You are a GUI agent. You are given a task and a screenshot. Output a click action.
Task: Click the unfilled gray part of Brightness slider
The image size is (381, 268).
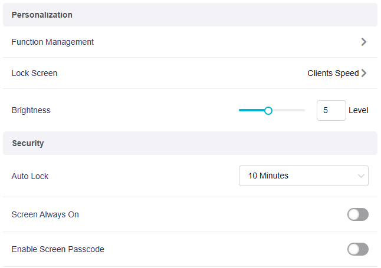point(288,110)
